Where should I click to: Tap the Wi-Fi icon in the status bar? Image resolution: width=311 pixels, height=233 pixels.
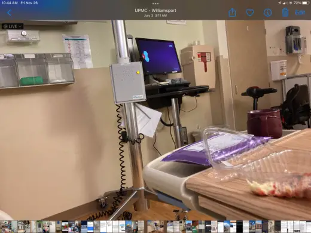point(291,3)
